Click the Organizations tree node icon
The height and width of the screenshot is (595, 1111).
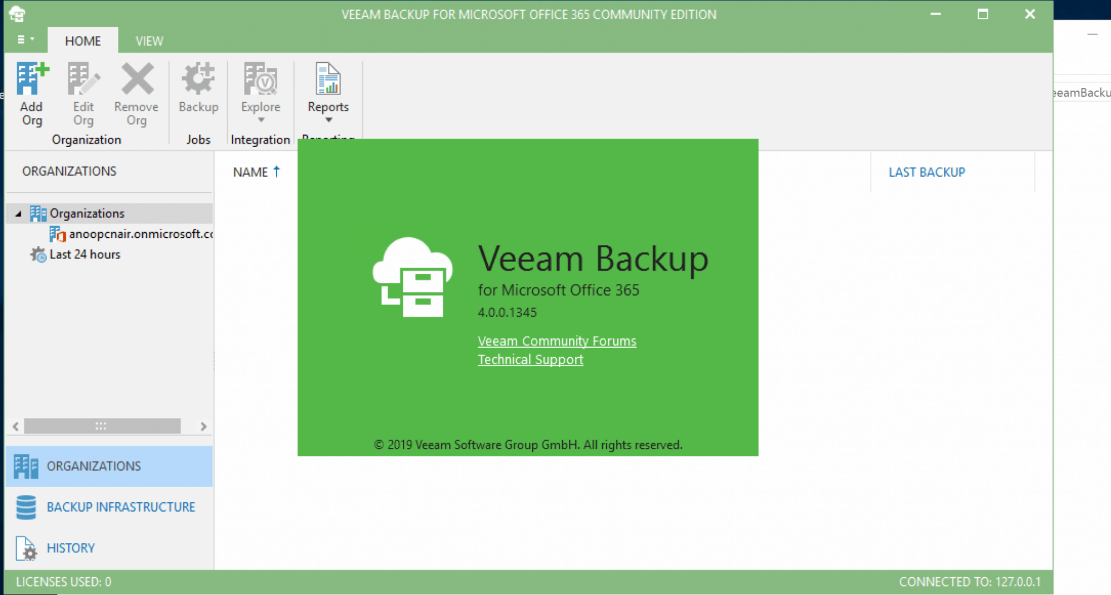(38, 213)
